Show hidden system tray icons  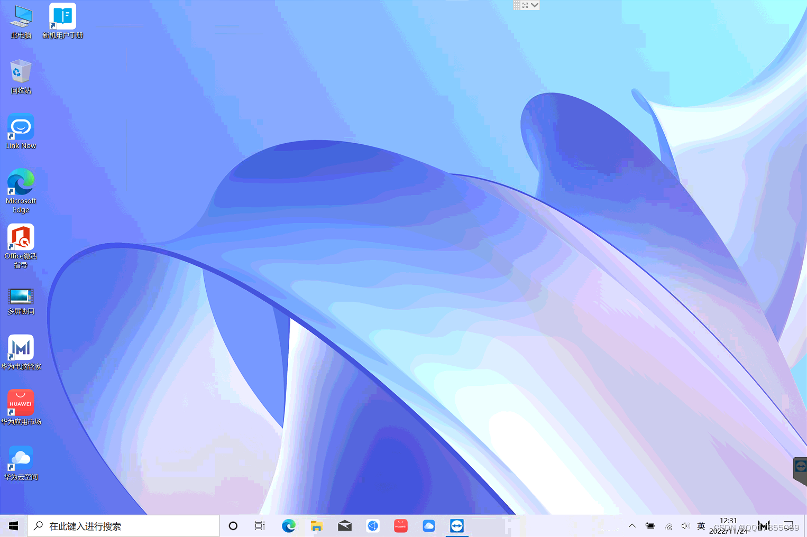[632, 526]
